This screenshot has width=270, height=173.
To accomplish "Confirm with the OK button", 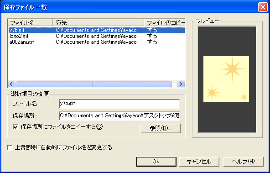I will pyautogui.click(x=156, y=162).
